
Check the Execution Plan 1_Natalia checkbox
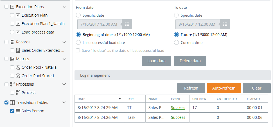pos(12,24)
